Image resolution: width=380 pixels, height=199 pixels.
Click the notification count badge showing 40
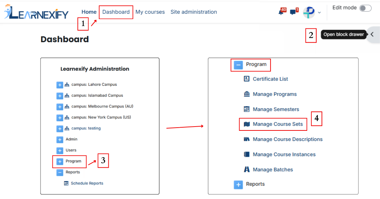[x=284, y=10]
